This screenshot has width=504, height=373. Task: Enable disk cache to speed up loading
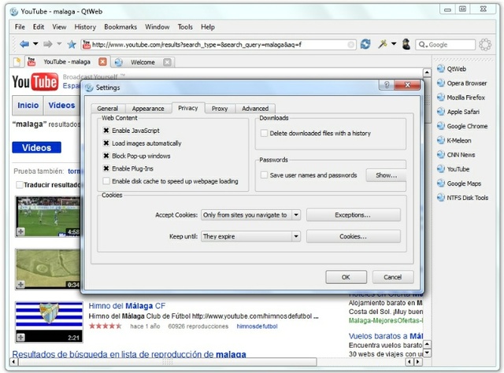(x=106, y=181)
